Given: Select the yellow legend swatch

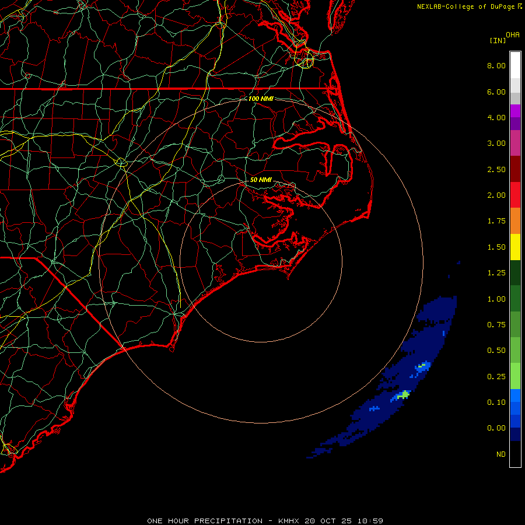Looking at the screenshot, I should click(515, 247).
